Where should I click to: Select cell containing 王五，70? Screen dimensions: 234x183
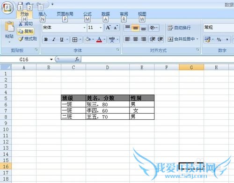[x=108, y=117]
